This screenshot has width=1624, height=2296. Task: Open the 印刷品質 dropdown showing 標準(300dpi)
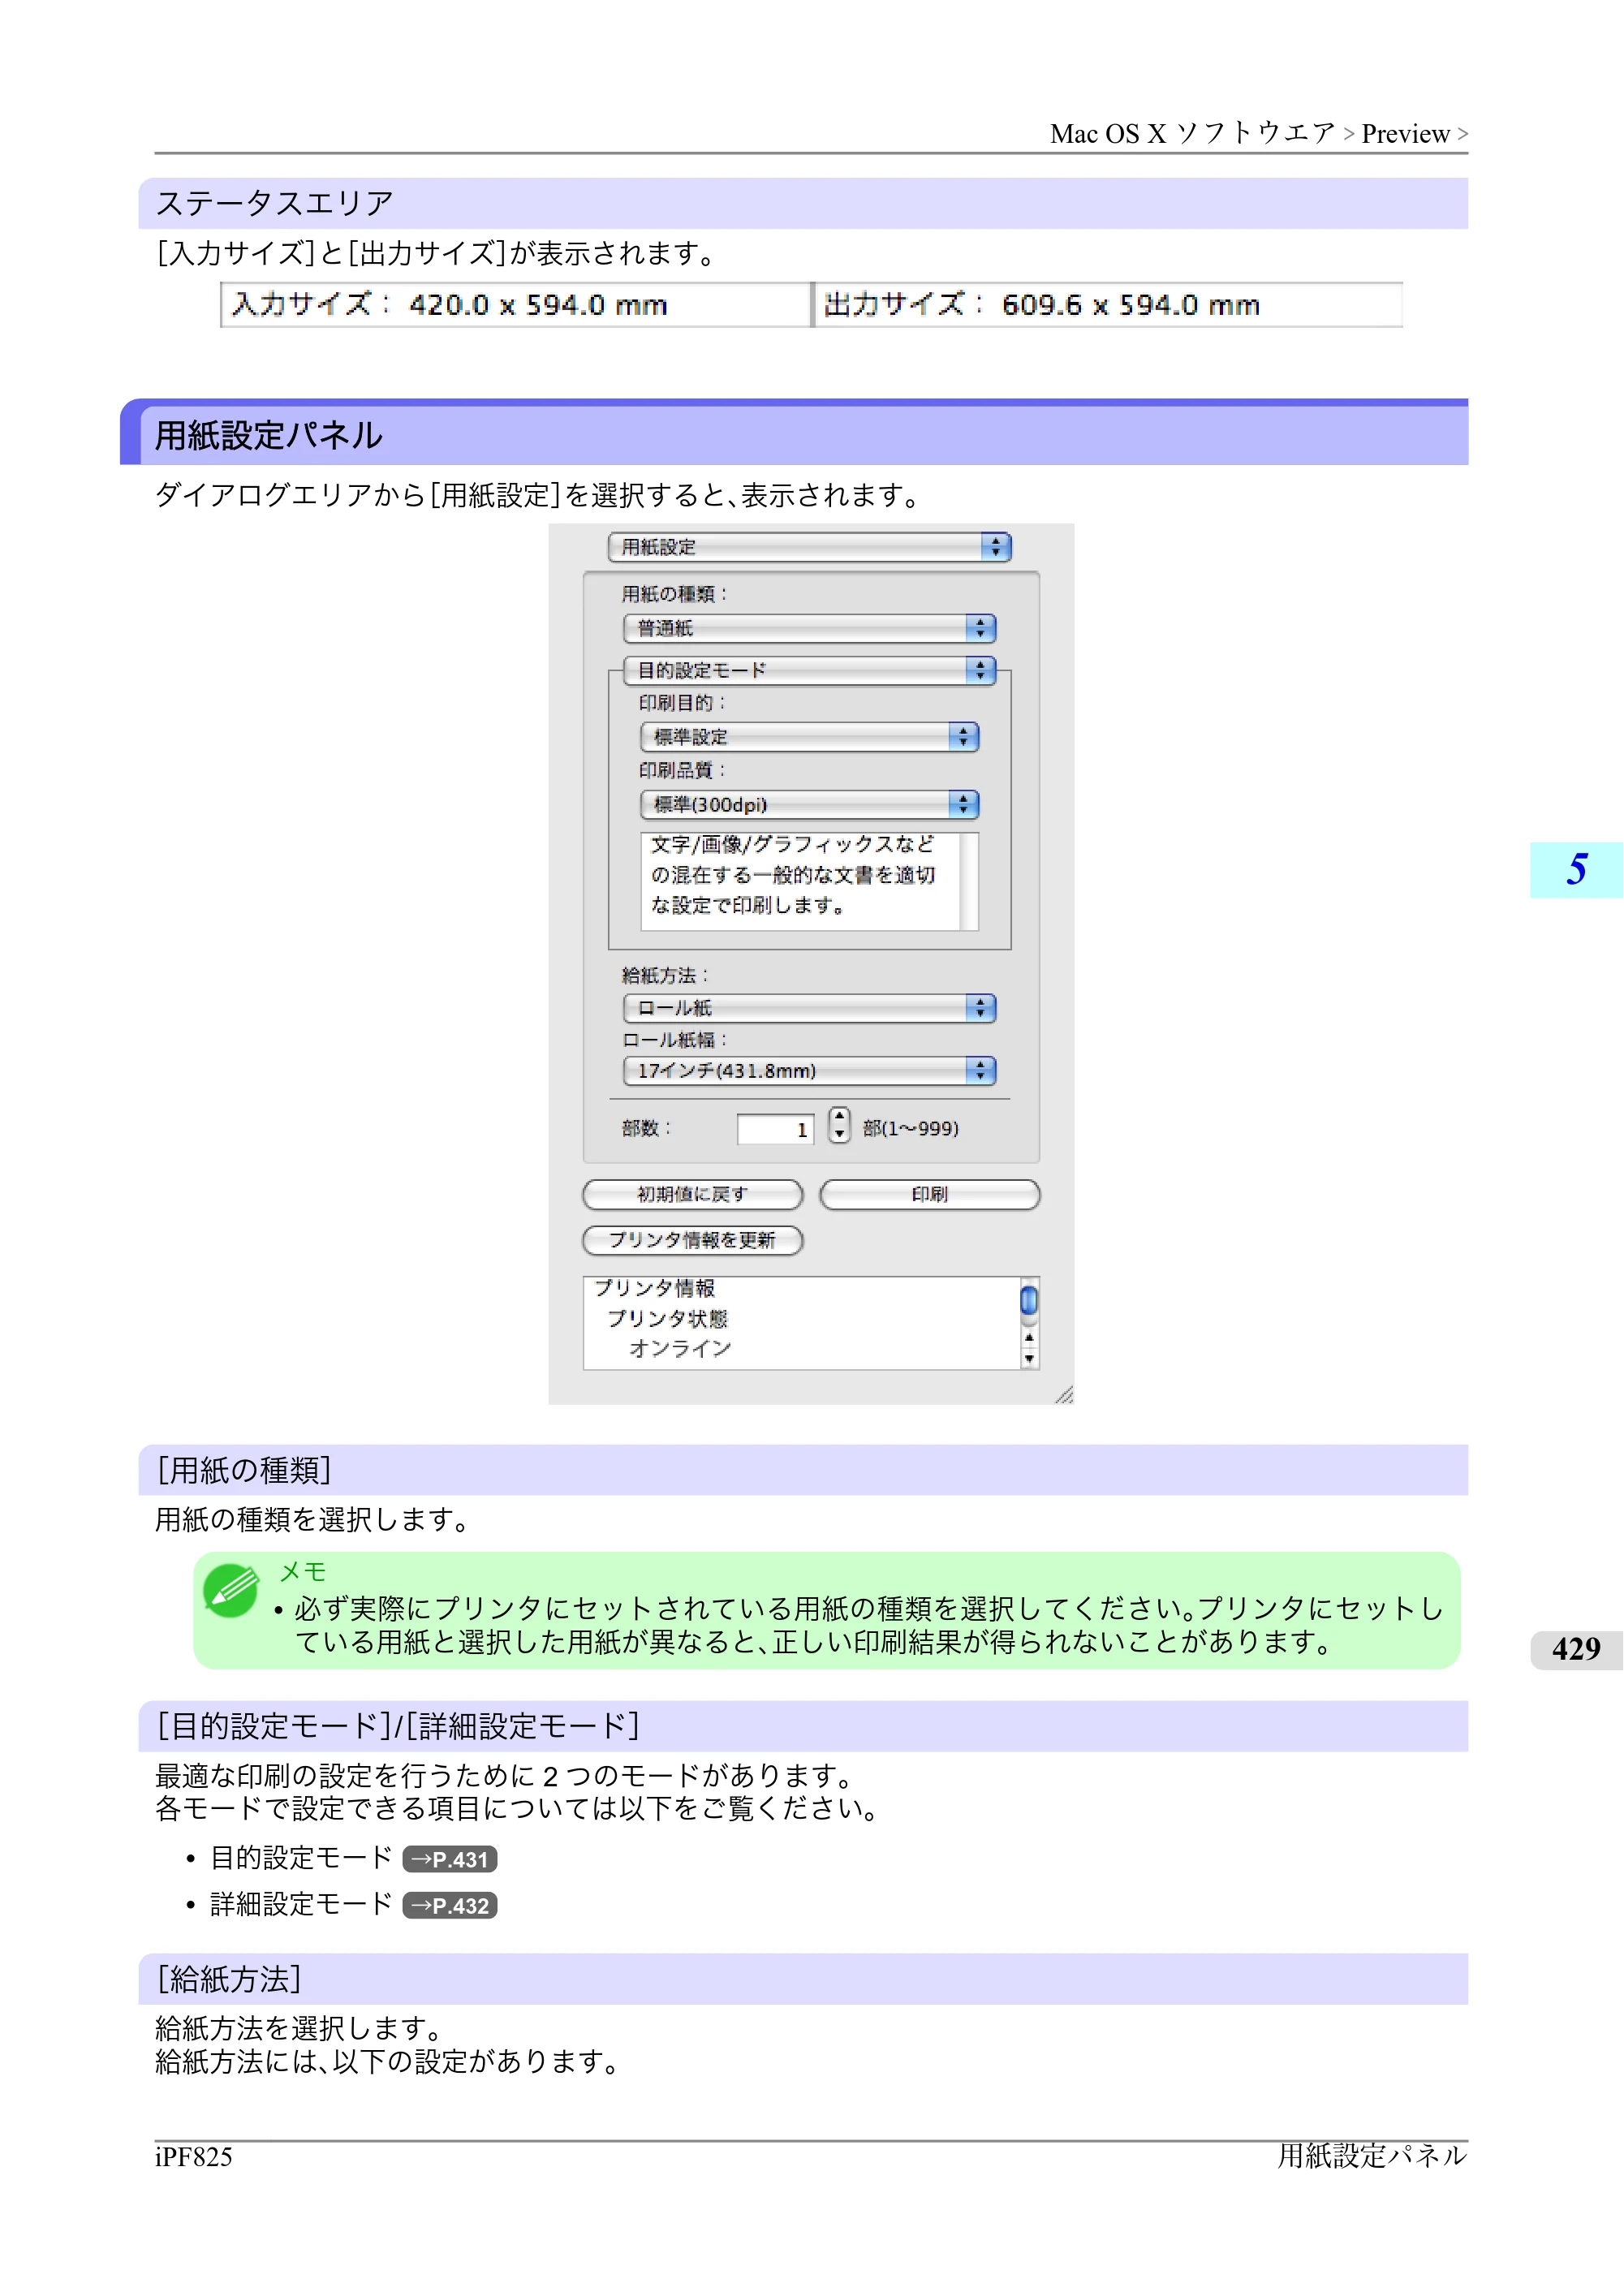click(x=809, y=804)
